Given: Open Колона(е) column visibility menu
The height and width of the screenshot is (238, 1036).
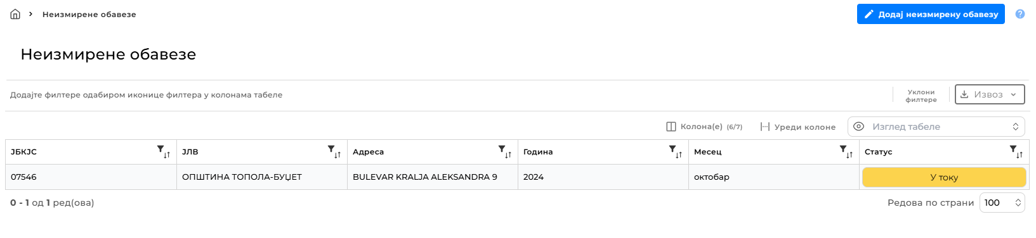Looking at the screenshot, I should click(704, 127).
